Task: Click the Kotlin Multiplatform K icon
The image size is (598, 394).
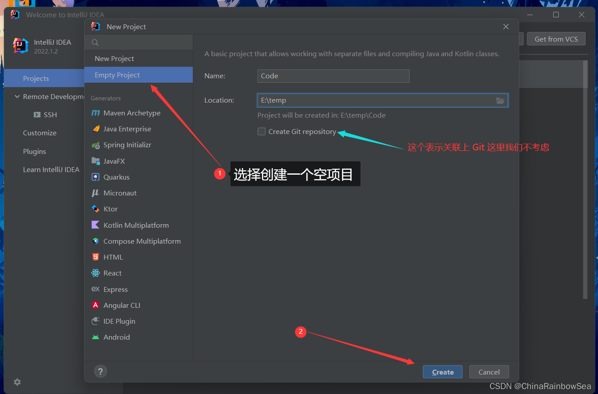Action: [x=96, y=225]
